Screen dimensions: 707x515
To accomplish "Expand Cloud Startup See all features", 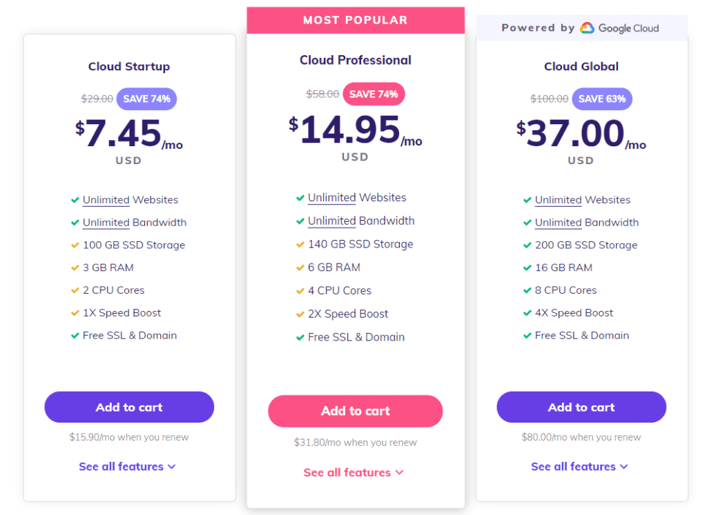I will 127,467.
